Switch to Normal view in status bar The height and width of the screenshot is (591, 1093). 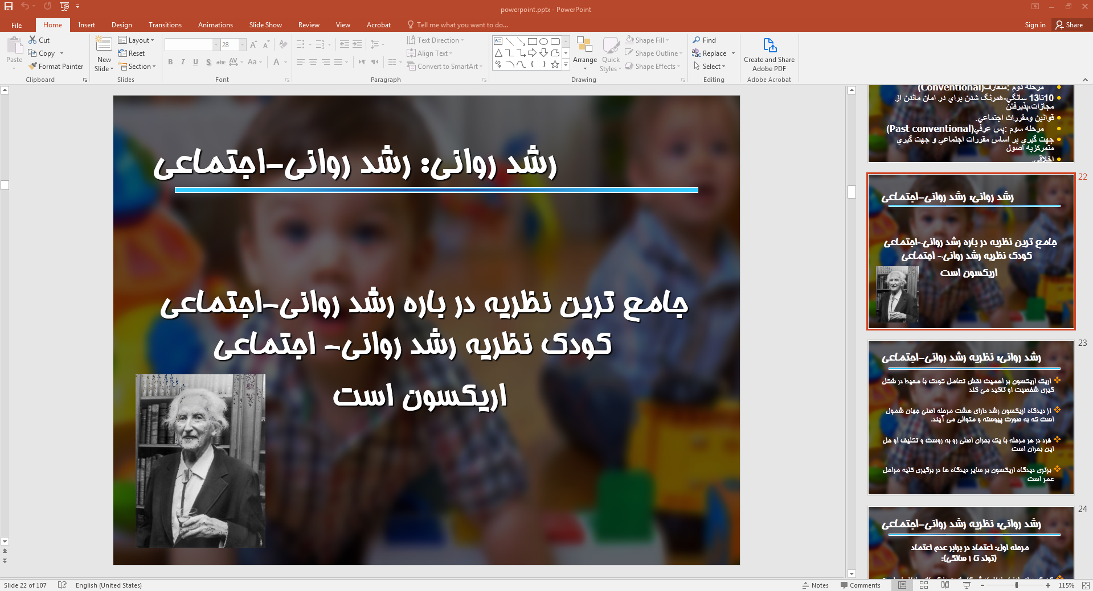(x=902, y=585)
